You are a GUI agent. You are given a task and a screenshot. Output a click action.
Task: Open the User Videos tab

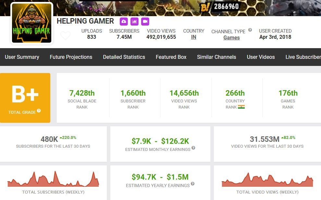(x=261, y=57)
